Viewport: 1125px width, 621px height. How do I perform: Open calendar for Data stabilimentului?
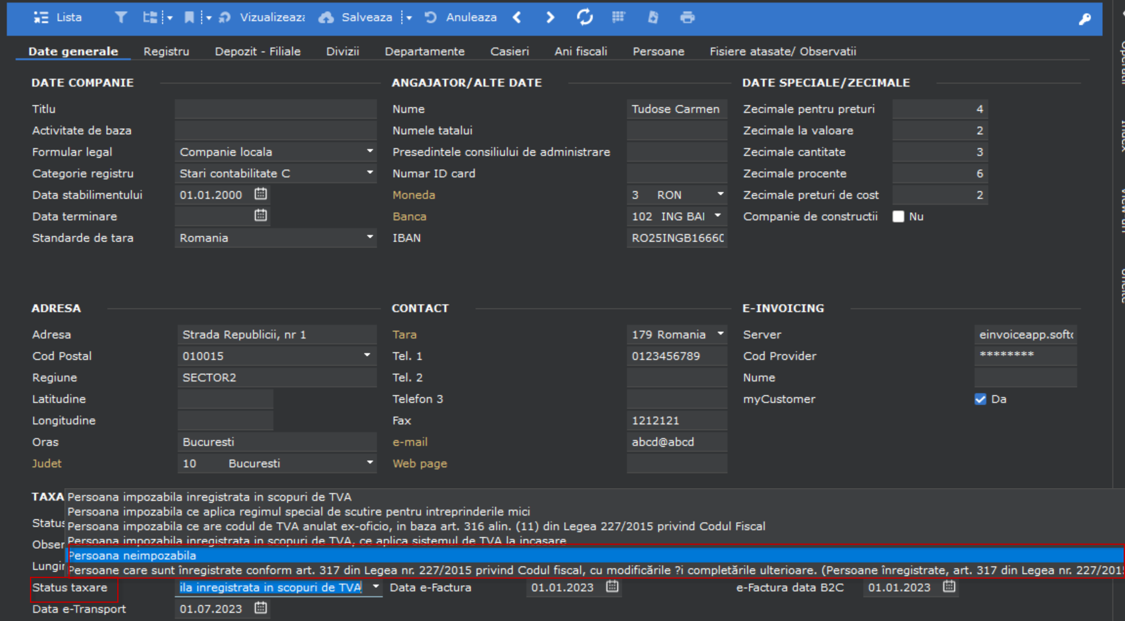[260, 194]
